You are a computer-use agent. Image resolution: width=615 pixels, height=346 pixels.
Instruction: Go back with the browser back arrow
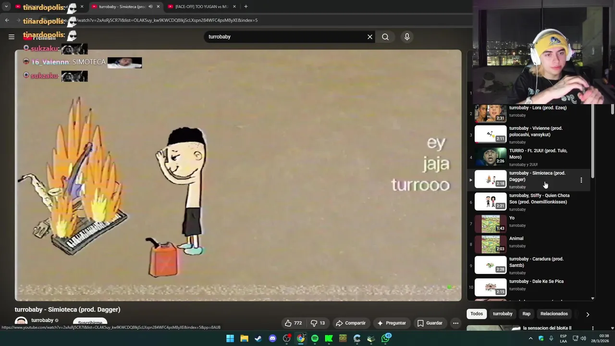[7, 20]
